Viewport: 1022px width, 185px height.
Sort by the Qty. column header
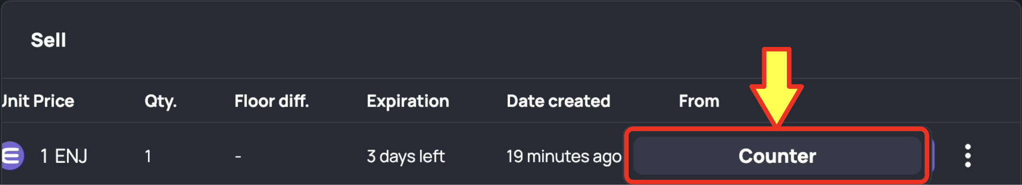pos(160,101)
